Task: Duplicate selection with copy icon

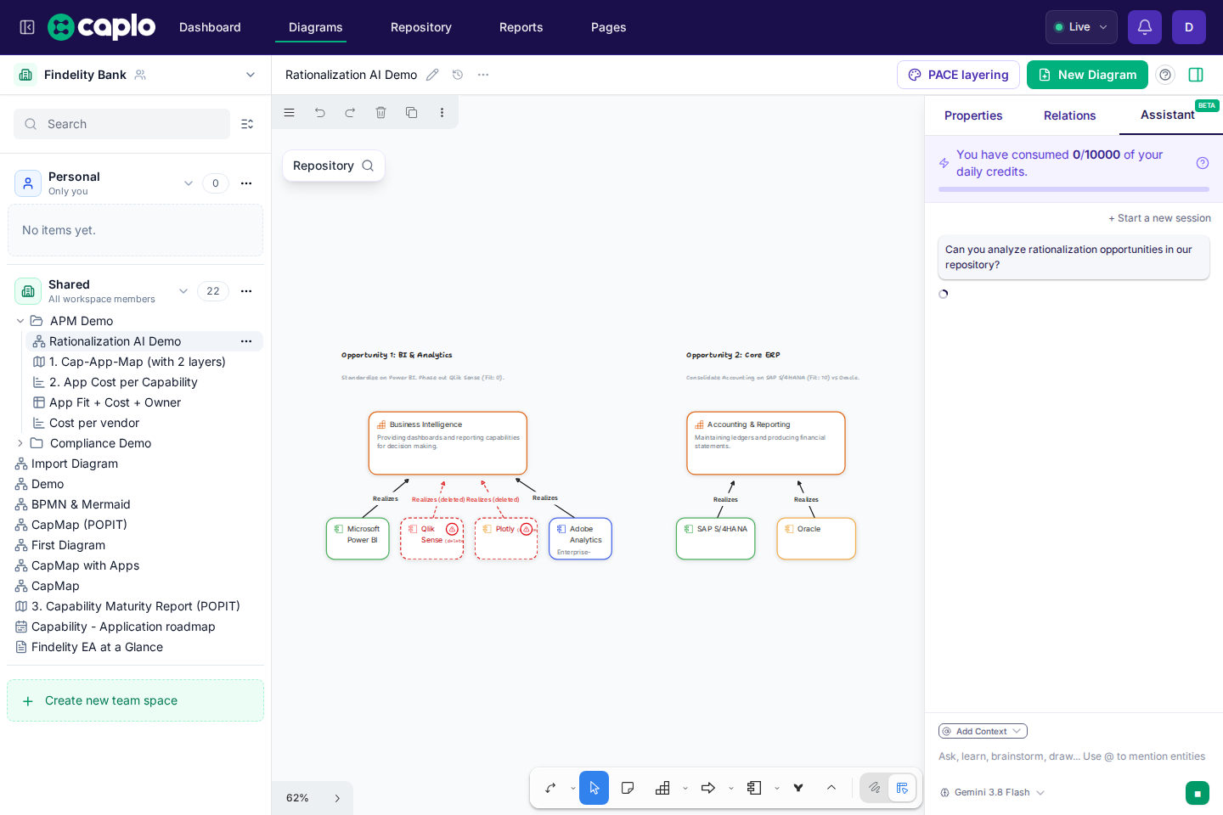Action: point(411,112)
